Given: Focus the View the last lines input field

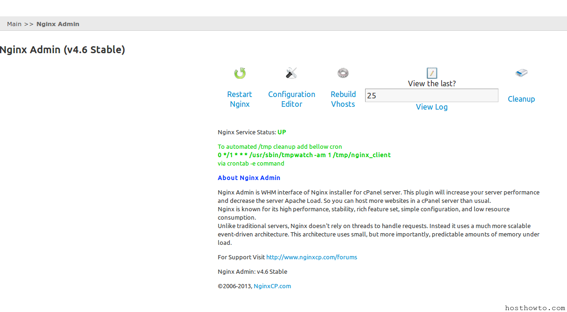Looking at the screenshot, I should pyautogui.click(x=432, y=96).
